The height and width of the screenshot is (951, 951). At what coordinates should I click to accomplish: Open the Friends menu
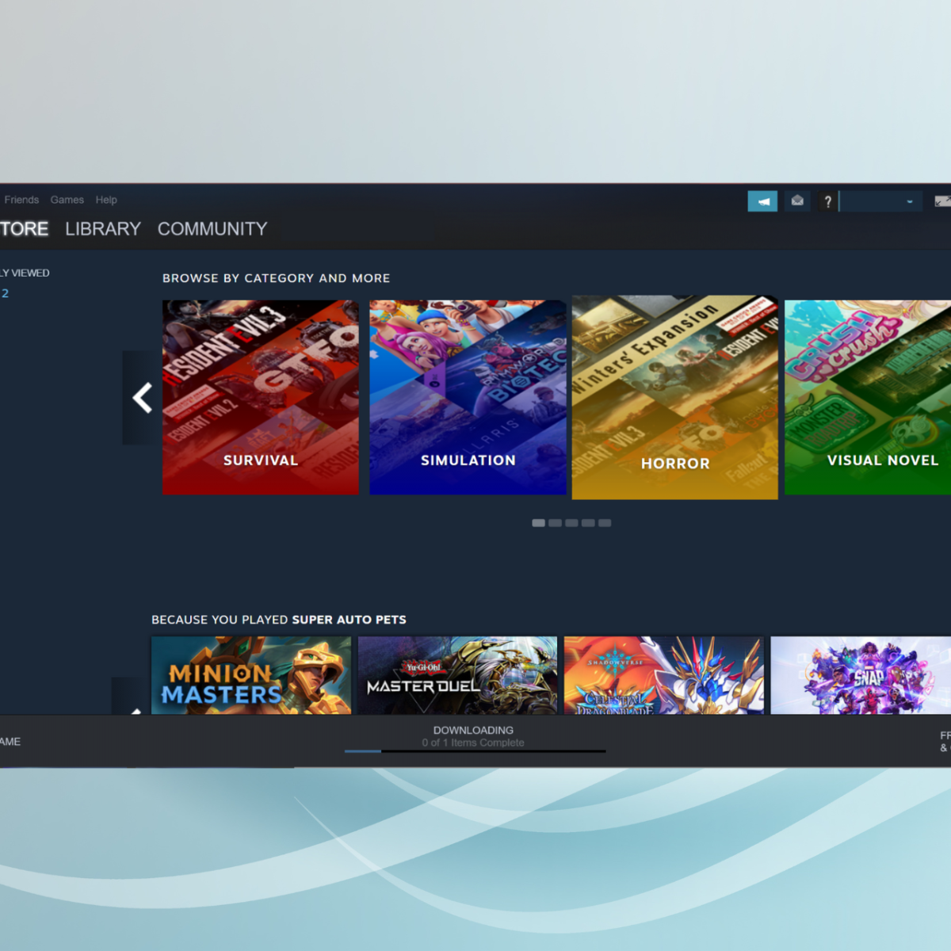[x=21, y=200]
